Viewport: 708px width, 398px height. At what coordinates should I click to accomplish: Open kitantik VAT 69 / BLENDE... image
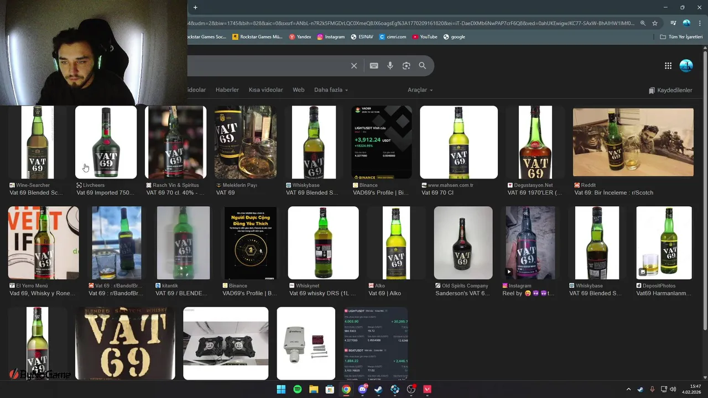(x=183, y=243)
